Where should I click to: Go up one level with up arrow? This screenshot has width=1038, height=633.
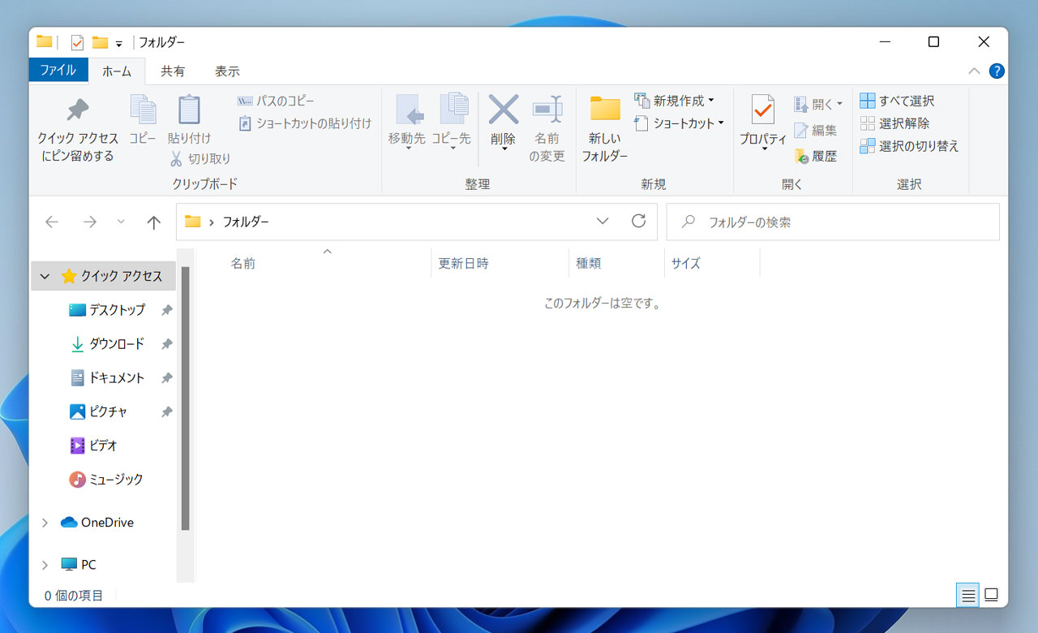pyautogui.click(x=153, y=222)
